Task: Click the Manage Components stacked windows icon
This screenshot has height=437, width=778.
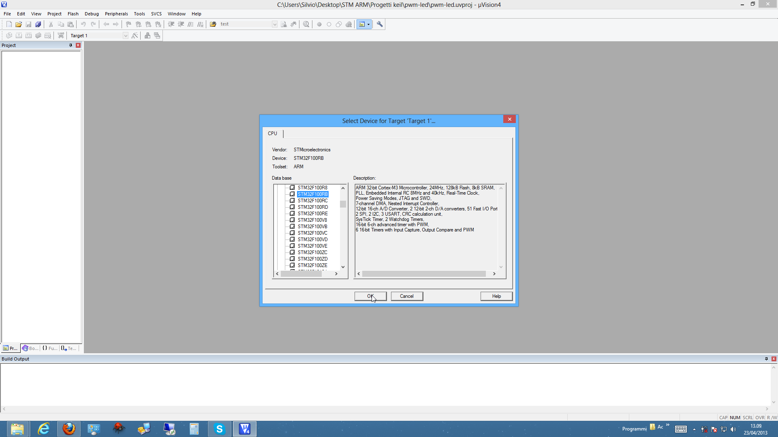Action: pyautogui.click(x=157, y=36)
